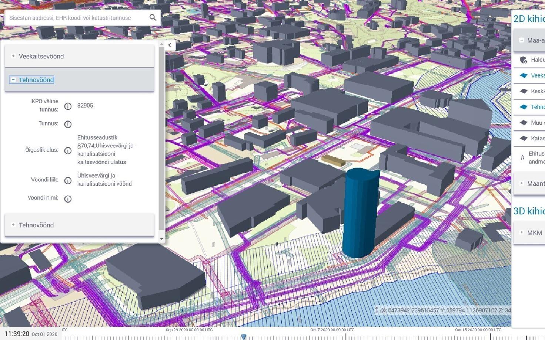Viewport: 545px width, 340px height.
Task: Enable the Keskk layer
Action: click(524, 91)
